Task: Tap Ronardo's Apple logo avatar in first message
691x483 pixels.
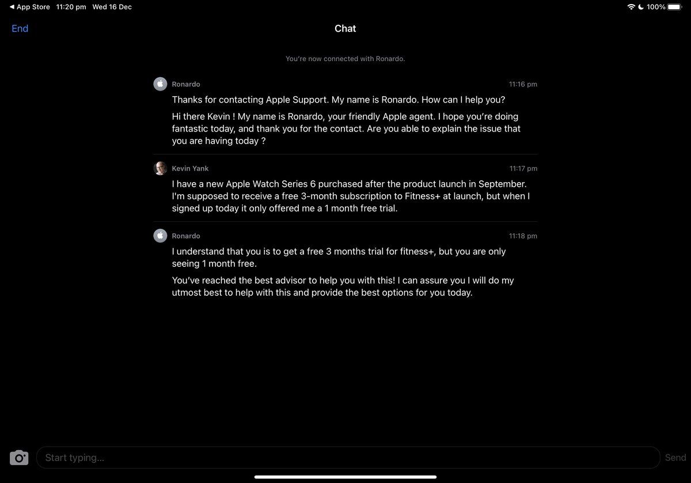Action: [x=160, y=84]
